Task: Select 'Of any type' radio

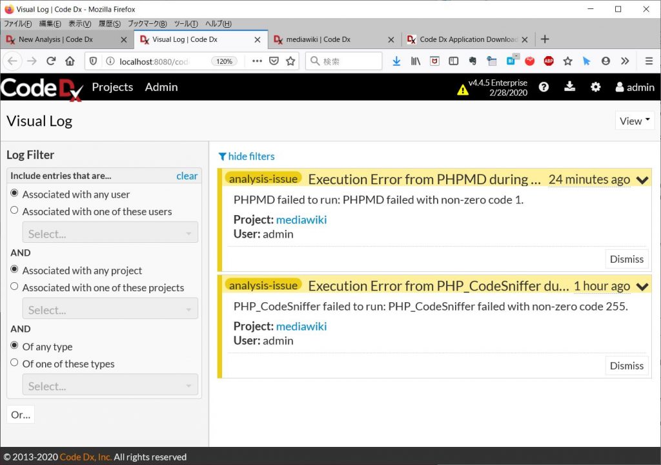Action: pos(14,345)
